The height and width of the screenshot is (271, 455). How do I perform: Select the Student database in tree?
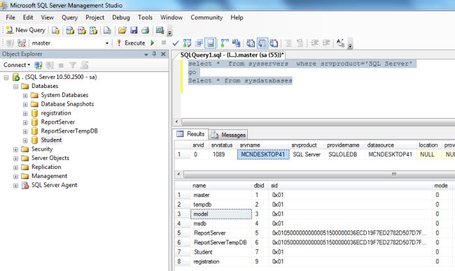[x=51, y=140]
